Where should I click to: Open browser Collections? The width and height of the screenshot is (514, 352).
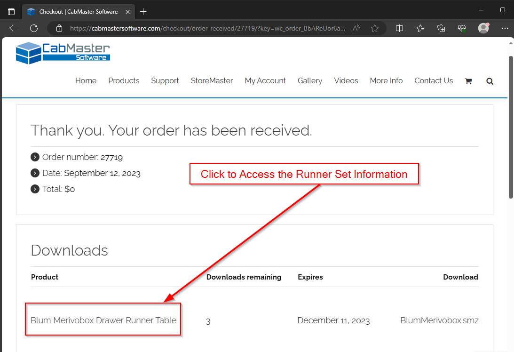[x=441, y=28]
